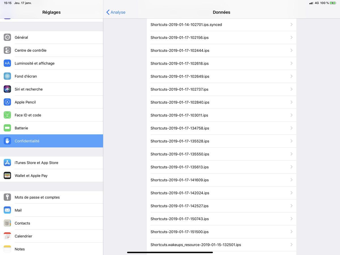Image resolution: width=340 pixels, height=255 pixels.
Task: Click the Wallet et Apple Pay icon
Action: pyautogui.click(x=7, y=176)
